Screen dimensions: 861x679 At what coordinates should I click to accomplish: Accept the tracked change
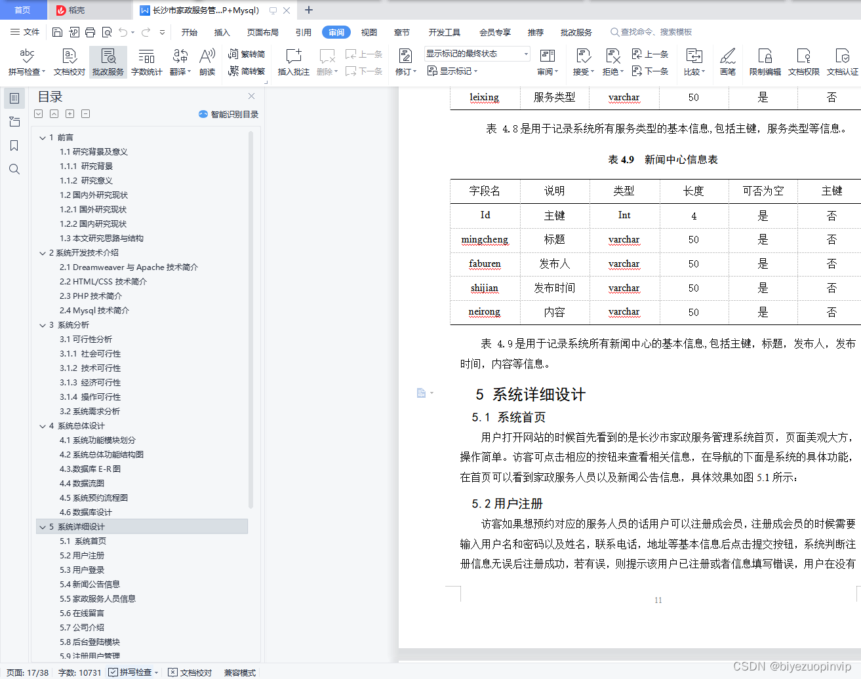[x=582, y=62]
